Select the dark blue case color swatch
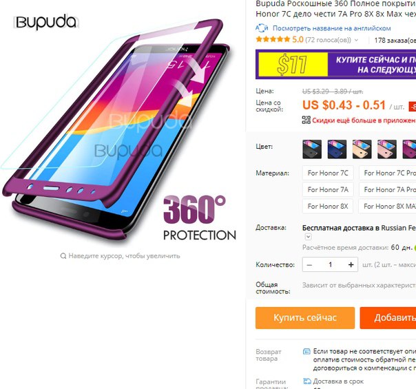The width and height of the screenshot is (416, 389). 337,149
